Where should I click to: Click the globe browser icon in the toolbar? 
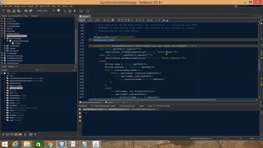point(58,11)
